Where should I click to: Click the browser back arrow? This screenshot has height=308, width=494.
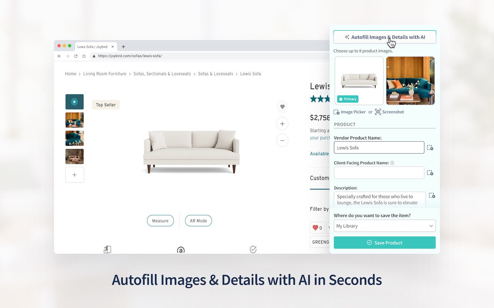pyautogui.click(x=59, y=56)
